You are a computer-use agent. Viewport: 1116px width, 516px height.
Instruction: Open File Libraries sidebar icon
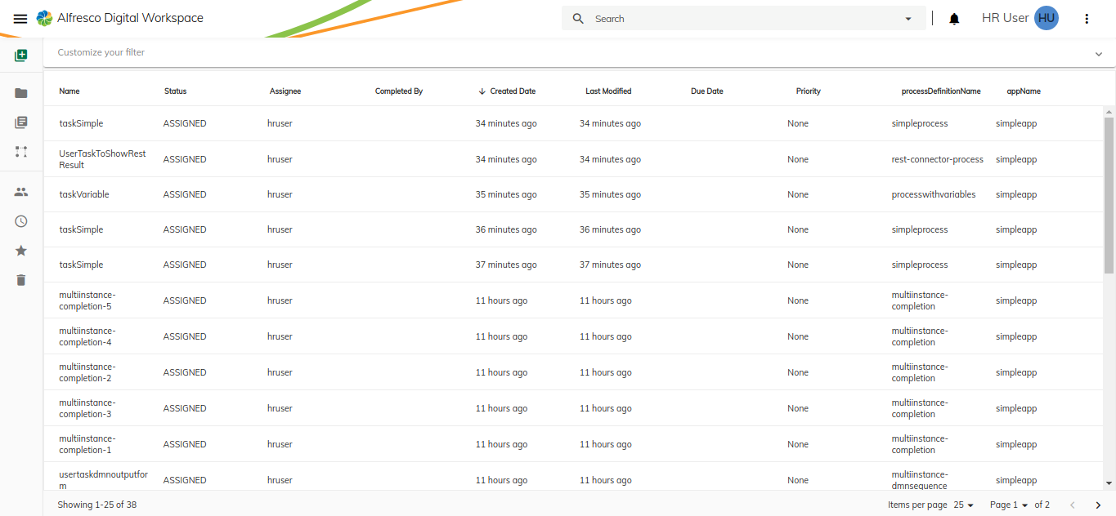(21, 122)
